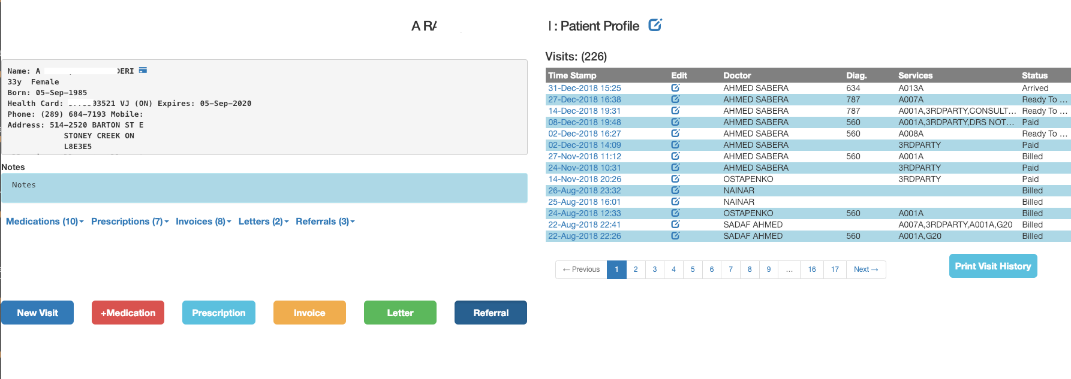Edit the 27-Dec-2018 16:38 visit
The height and width of the screenshot is (379, 1071).
click(675, 99)
